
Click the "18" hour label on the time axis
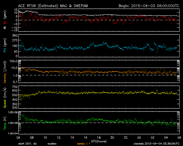[99, 138]
